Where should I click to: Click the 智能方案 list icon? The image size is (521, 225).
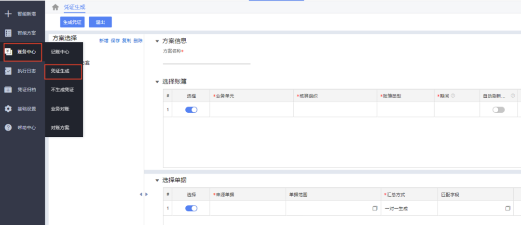point(8,33)
